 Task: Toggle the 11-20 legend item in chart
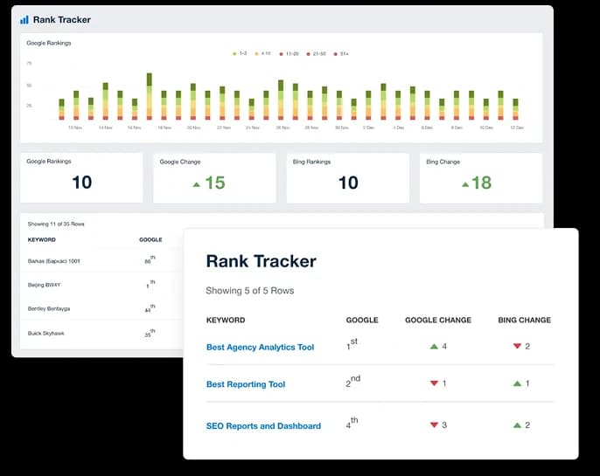click(x=289, y=54)
